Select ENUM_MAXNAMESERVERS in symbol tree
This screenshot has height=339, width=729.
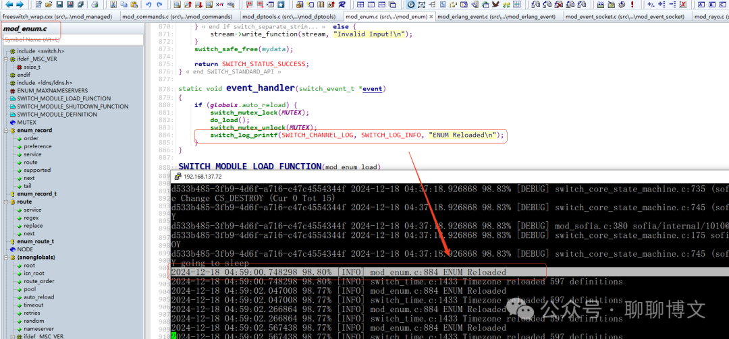[52, 90]
